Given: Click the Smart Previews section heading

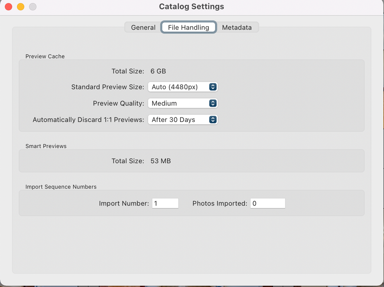Looking at the screenshot, I should tap(46, 146).
